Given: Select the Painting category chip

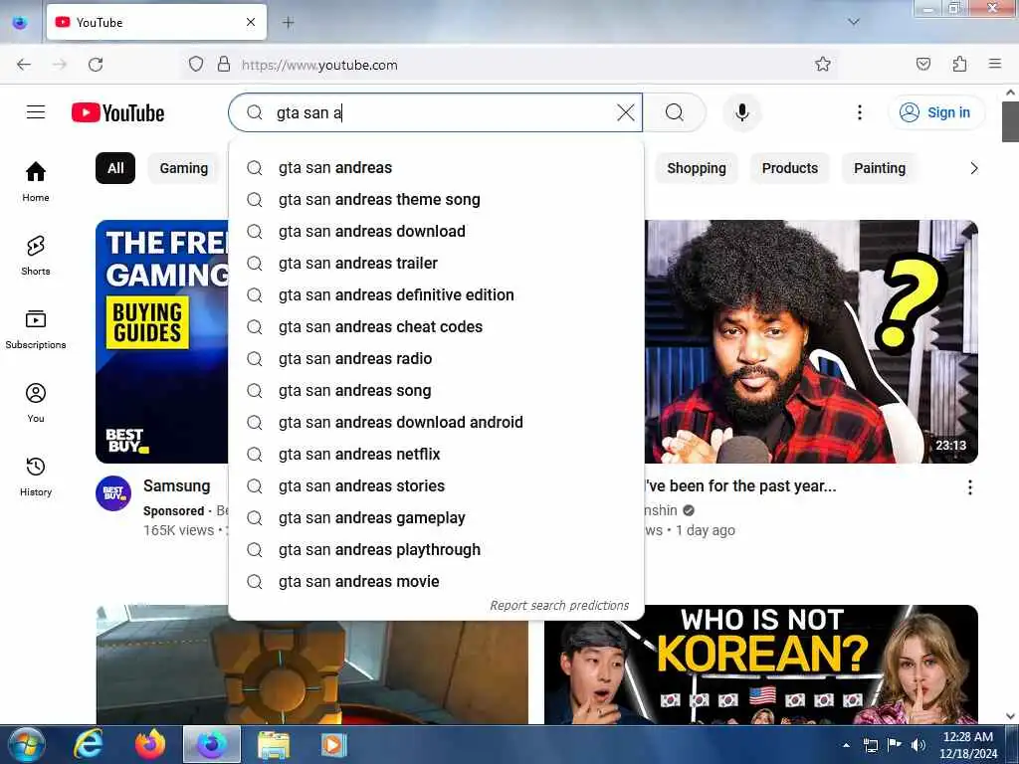Looking at the screenshot, I should (880, 168).
